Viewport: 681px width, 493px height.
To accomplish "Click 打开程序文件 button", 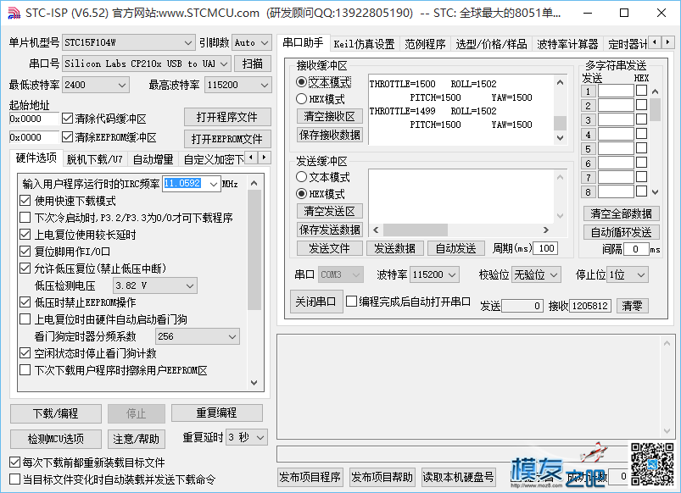I will pos(227,117).
